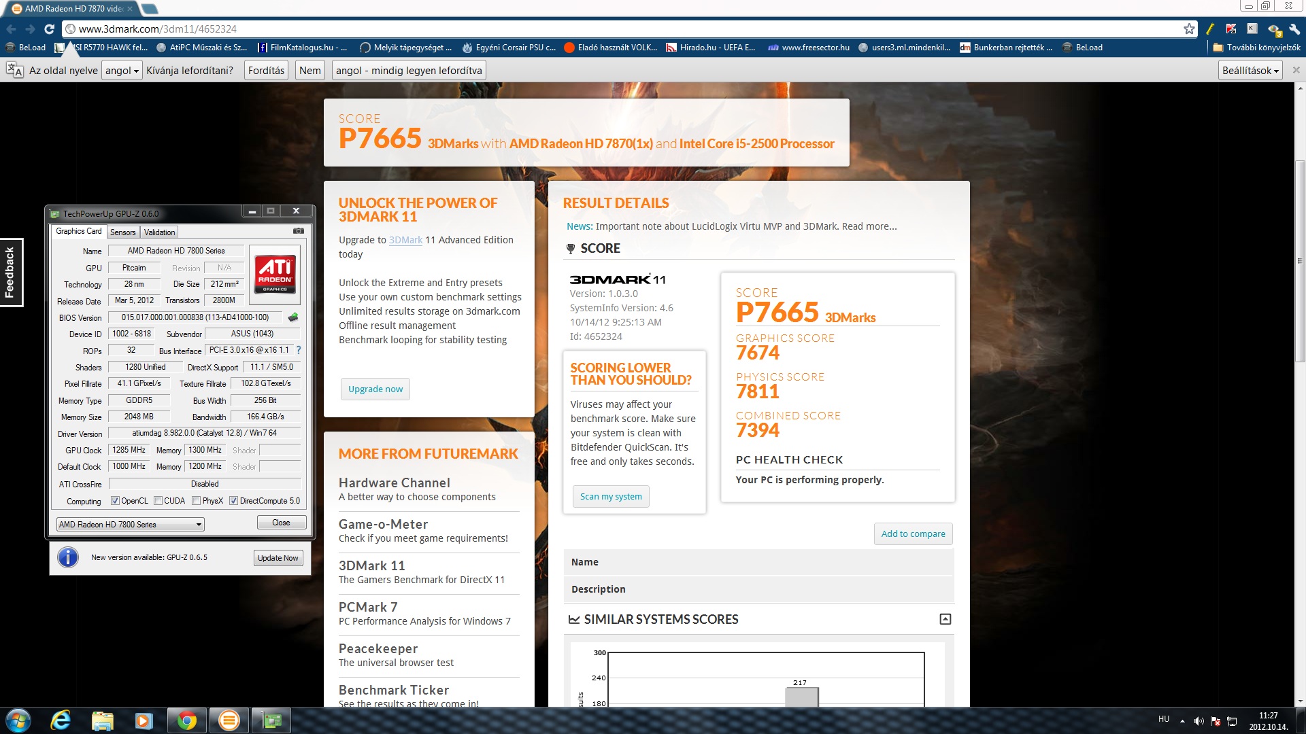
Task: Collapse the Similar Systems Scores section icon
Action: click(945, 619)
